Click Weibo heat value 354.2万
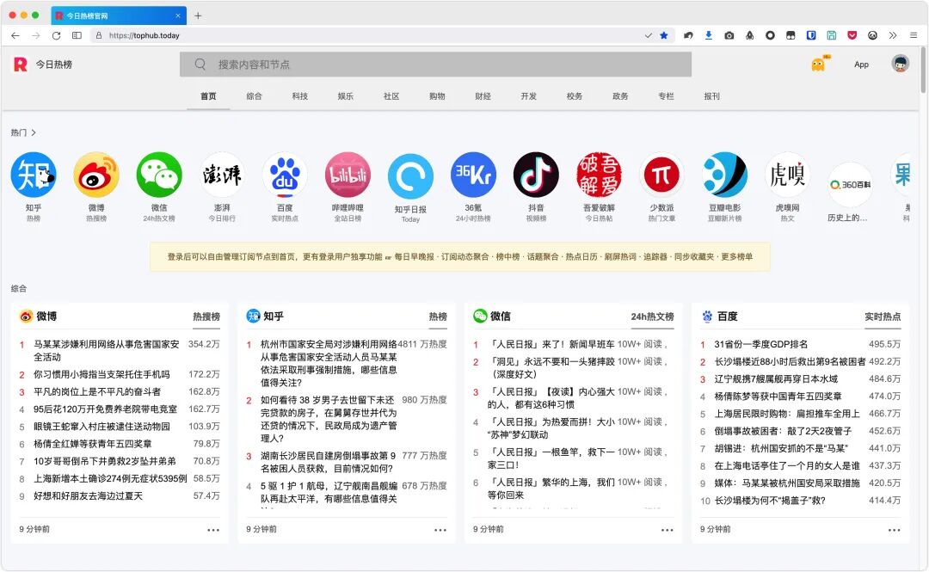929x572 pixels. (204, 344)
